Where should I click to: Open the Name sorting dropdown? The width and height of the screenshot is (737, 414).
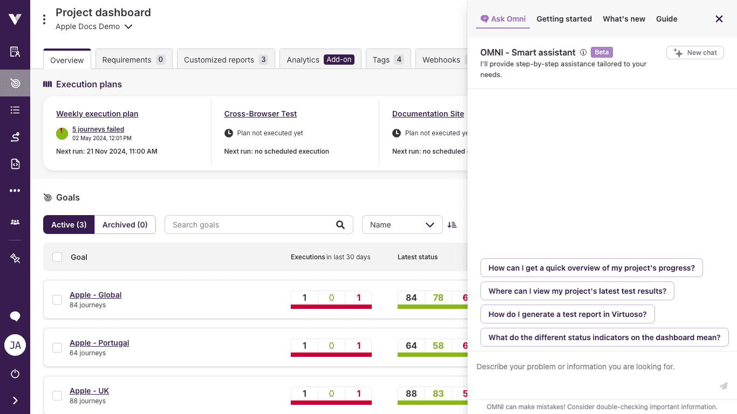pyautogui.click(x=402, y=224)
